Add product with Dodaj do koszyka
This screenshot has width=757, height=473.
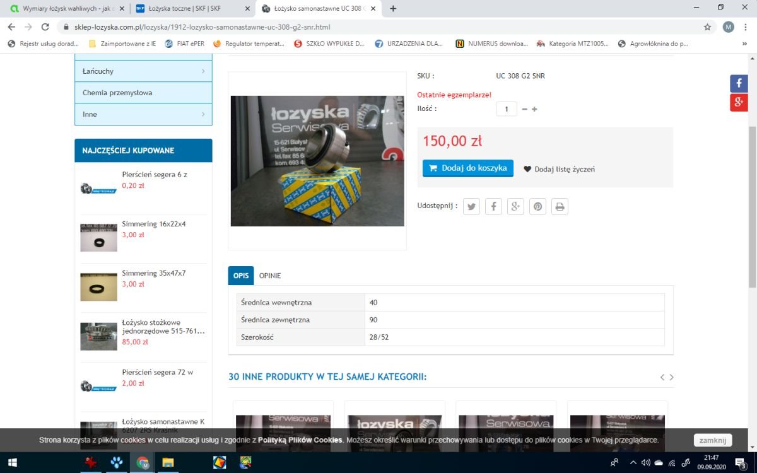click(x=467, y=168)
